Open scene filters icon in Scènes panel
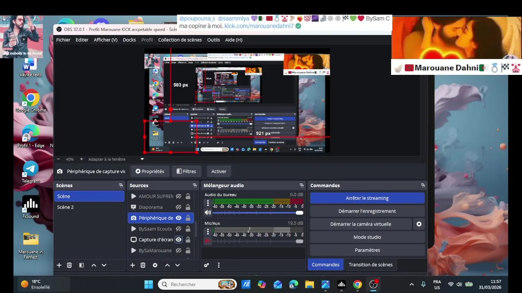Screen dimensions: 522x293 [x=81, y=265]
